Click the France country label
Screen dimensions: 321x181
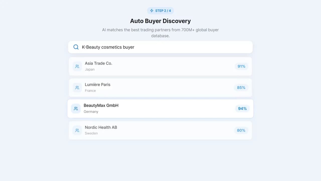tap(90, 90)
